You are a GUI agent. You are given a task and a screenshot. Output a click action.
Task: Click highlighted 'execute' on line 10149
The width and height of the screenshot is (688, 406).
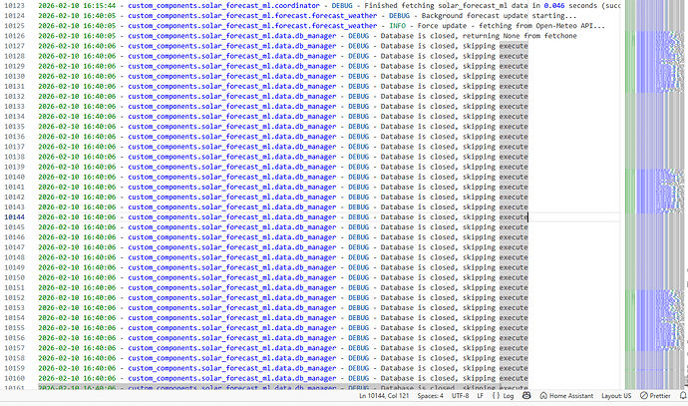tap(514, 267)
